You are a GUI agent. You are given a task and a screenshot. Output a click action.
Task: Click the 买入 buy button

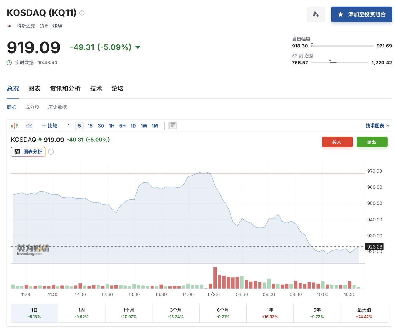pyautogui.click(x=337, y=142)
